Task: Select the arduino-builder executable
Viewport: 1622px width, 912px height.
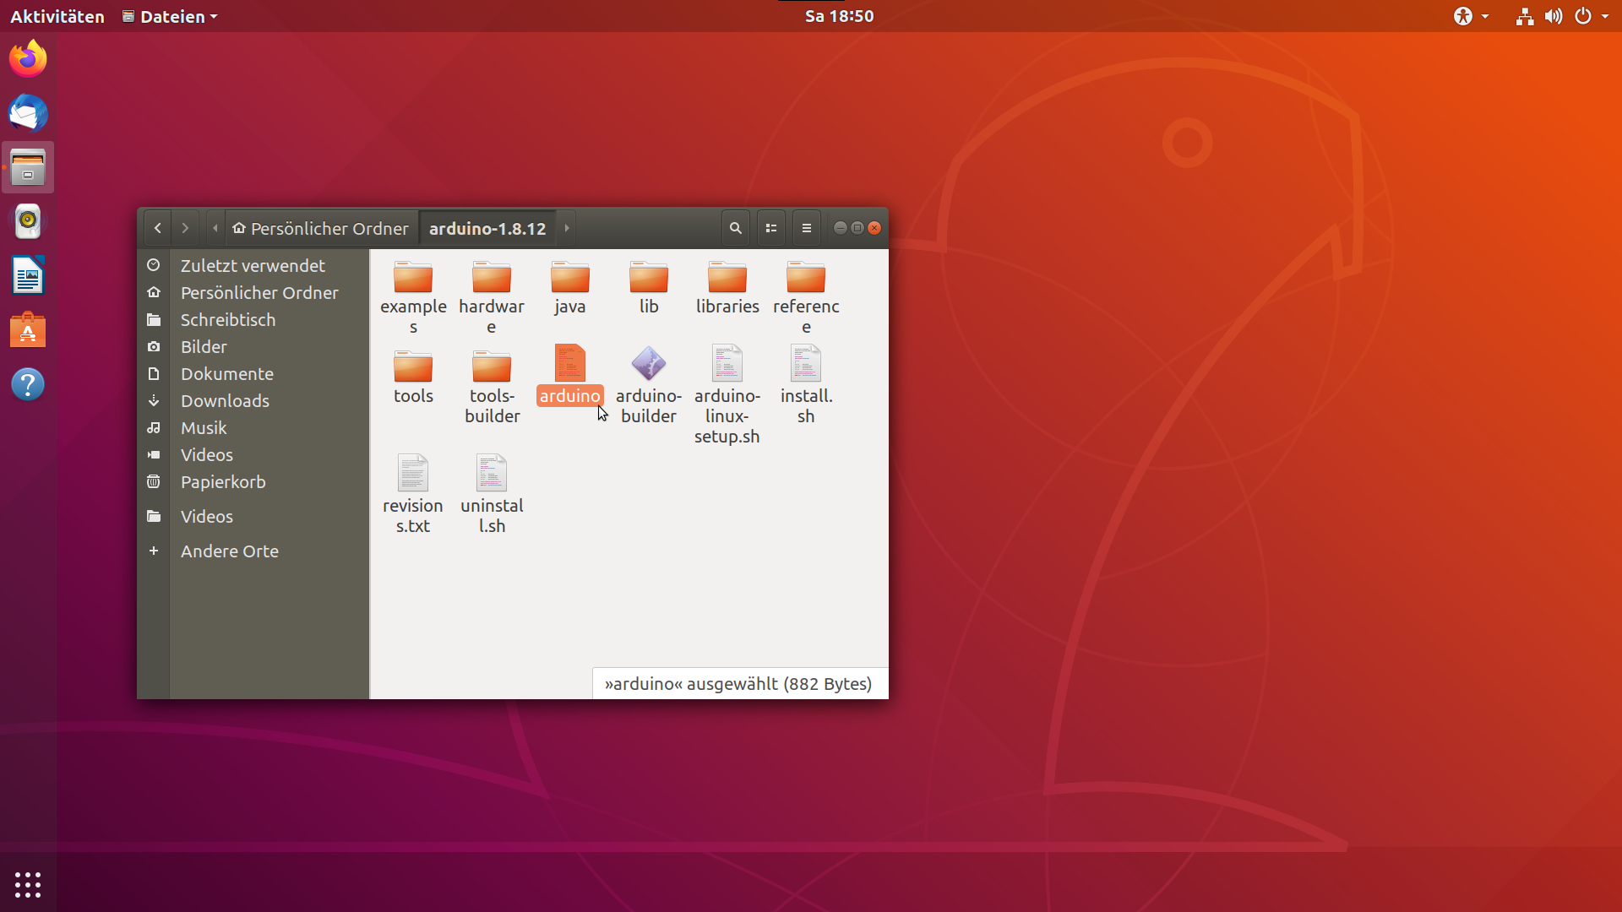Action: [x=649, y=385]
